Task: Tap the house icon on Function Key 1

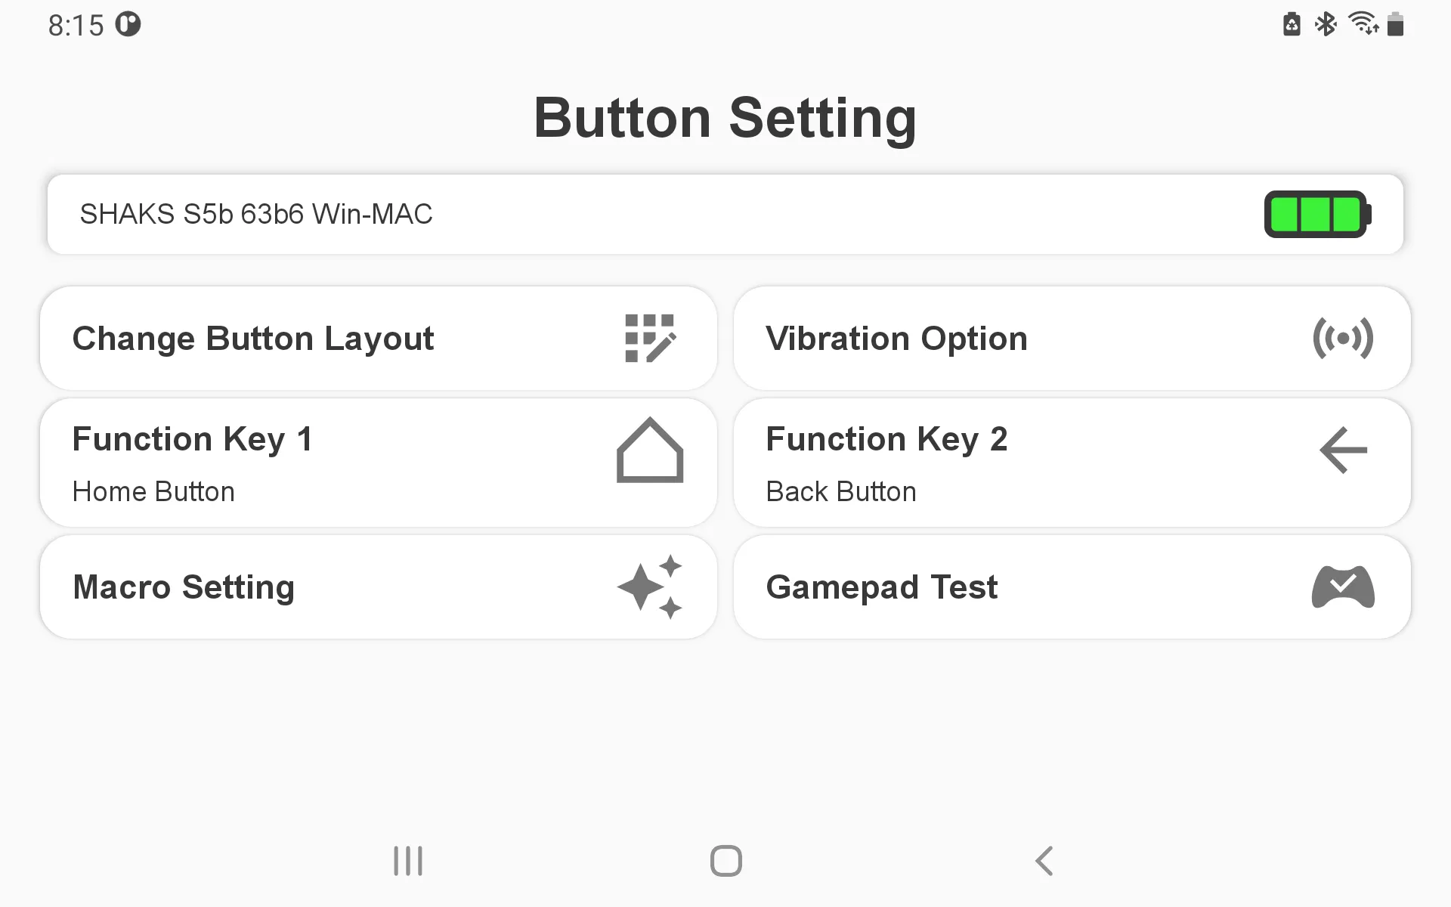Action: coord(650,450)
